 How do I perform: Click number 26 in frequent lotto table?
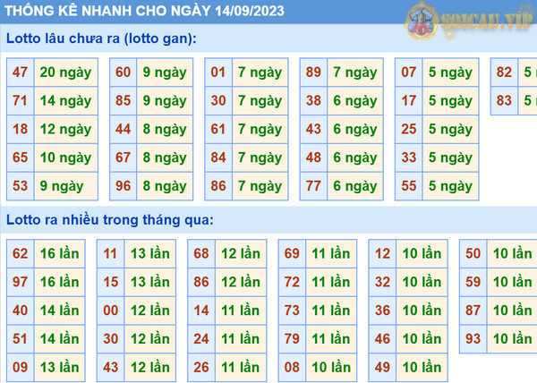(x=201, y=367)
